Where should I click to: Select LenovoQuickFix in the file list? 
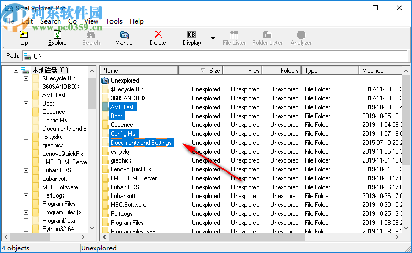tap(130, 169)
